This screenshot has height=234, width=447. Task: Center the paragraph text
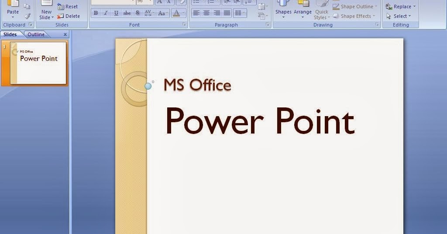[206, 13]
